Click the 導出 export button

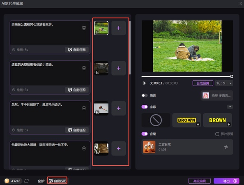(x=226, y=181)
